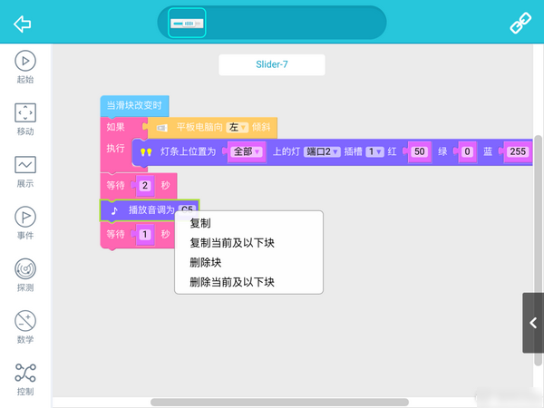Screen dimensions: 544x408
Task: Go back using the arrow icon
Action: (22, 24)
